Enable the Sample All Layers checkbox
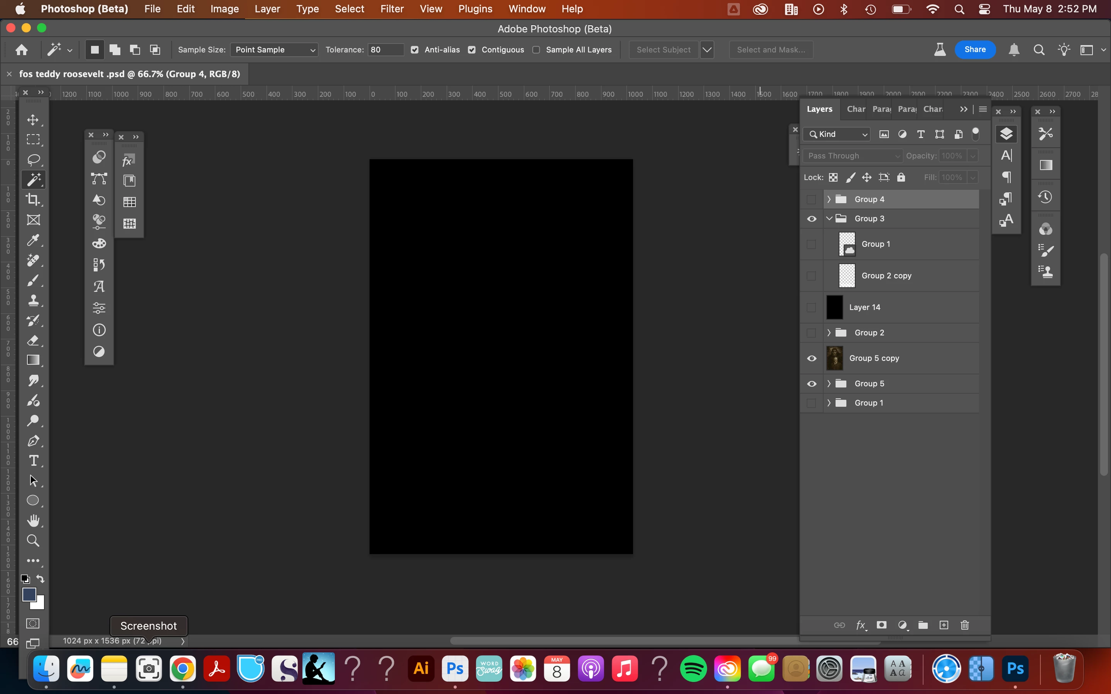Viewport: 1111px width, 694px height. click(x=536, y=50)
